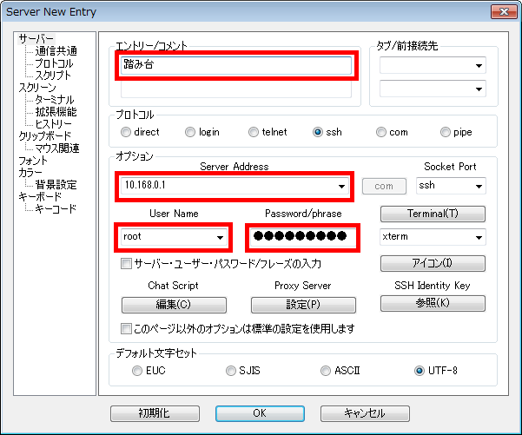Select the pipe protocol option
Viewport: 522px width, 435px height.
click(x=445, y=132)
